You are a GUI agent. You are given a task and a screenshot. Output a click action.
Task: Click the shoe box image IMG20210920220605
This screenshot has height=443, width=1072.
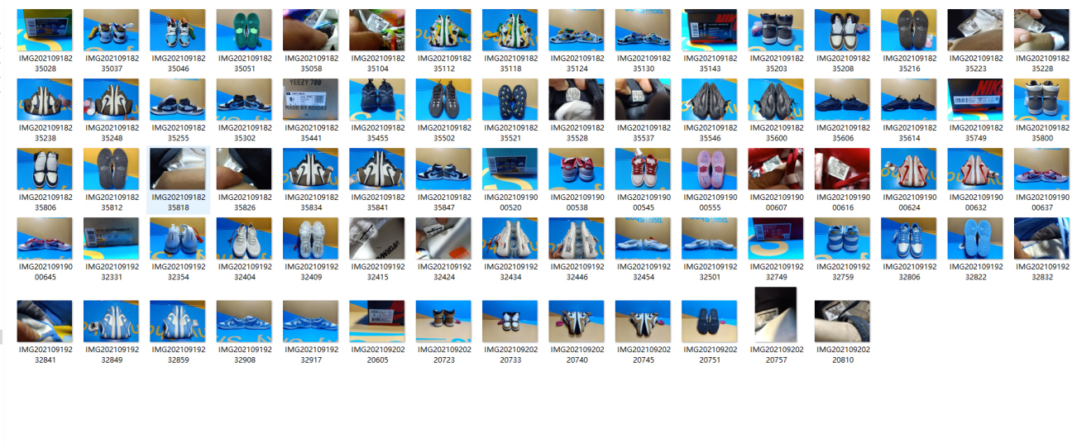coord(377,322)
